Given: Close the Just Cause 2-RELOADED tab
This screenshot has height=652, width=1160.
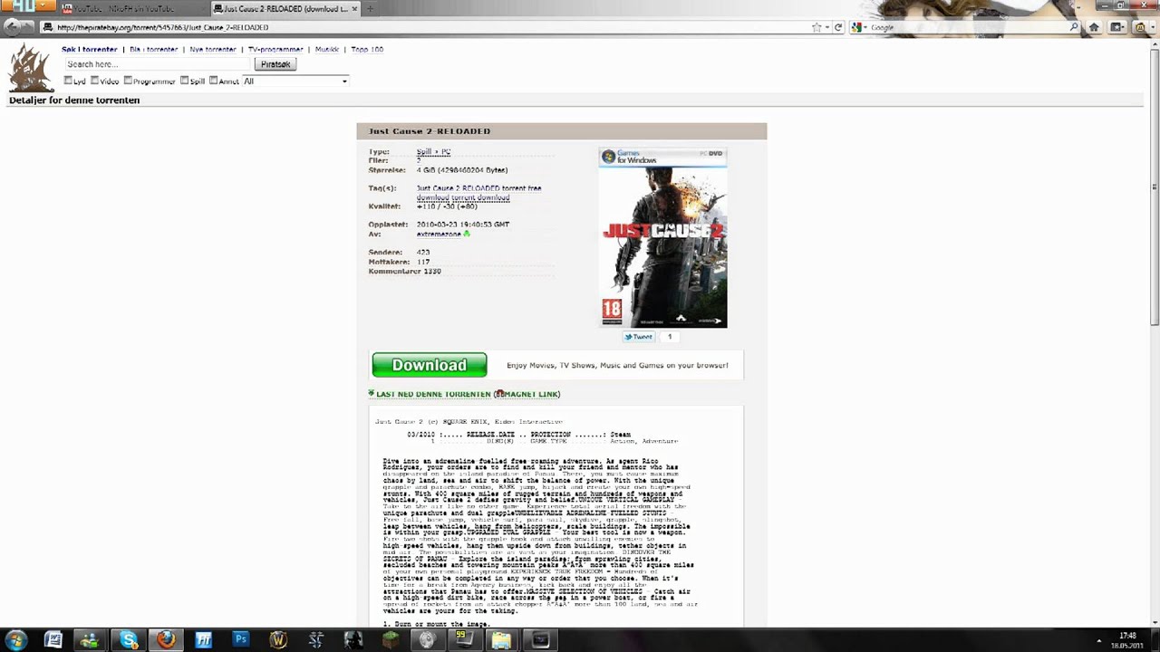Looking at the screenshot, I should [354, 8].
